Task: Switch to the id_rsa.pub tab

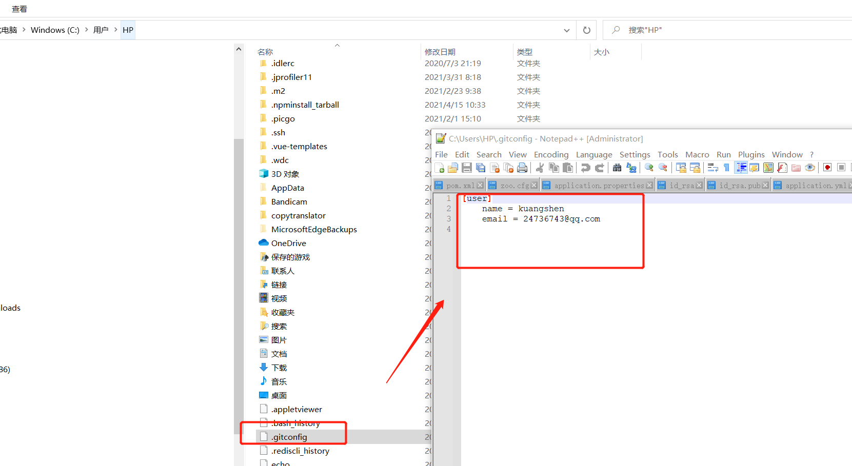Action: [740, 186]
